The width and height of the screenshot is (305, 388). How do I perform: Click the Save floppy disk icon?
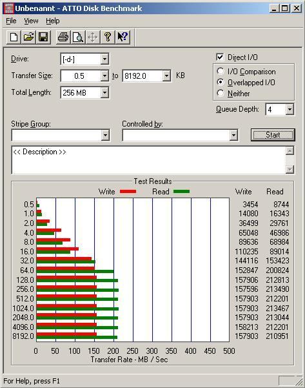click(x=43, y=37)
